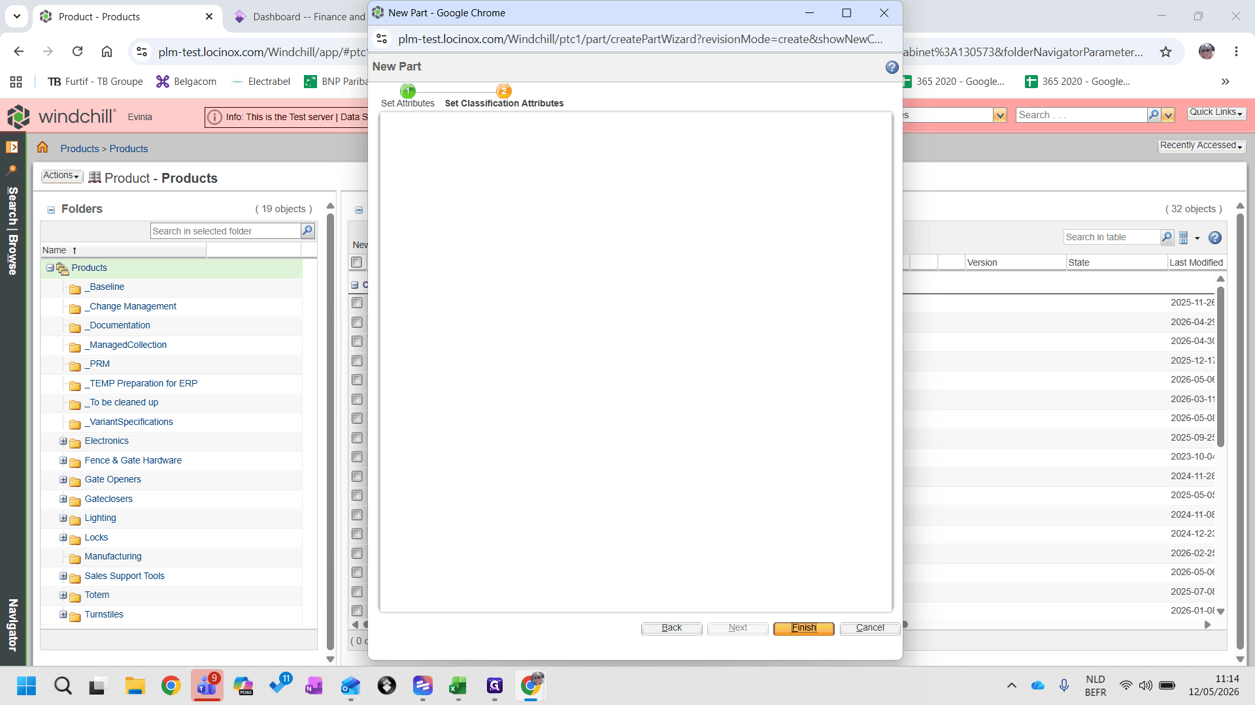Expand the Fence & Gate Hardware folder

[x=63, y=460]
